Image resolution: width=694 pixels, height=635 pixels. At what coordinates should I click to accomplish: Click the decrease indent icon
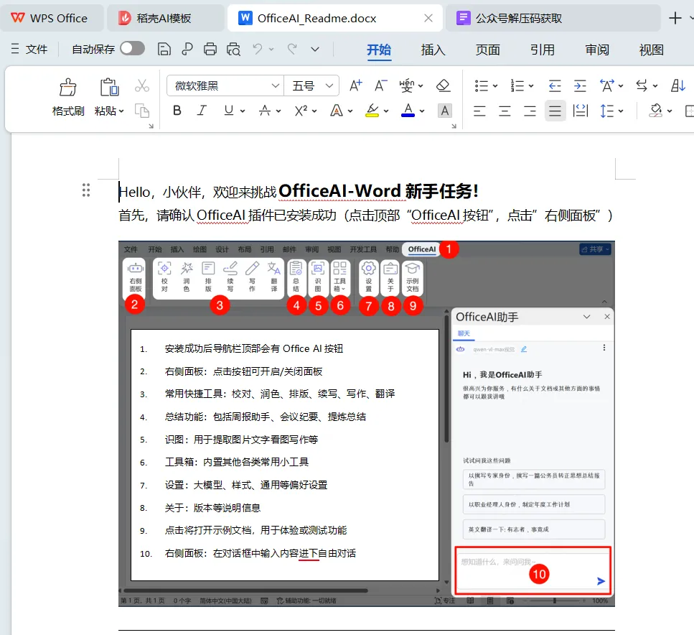coord(555,85)
